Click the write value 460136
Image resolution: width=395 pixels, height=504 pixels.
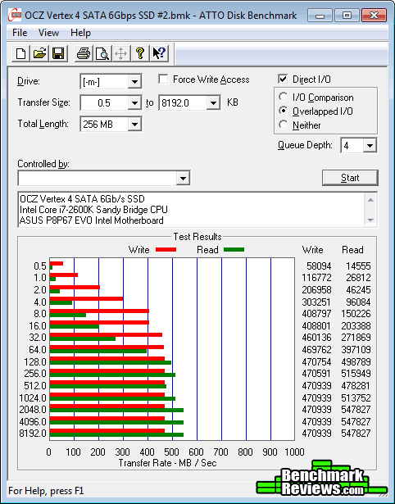316,338
